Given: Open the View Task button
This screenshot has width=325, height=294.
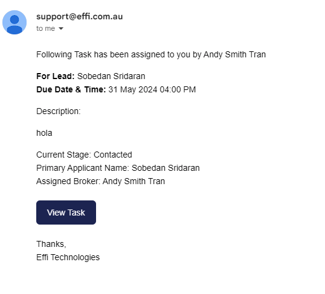Looking at the screenshot, I should [x=66, y=213].
